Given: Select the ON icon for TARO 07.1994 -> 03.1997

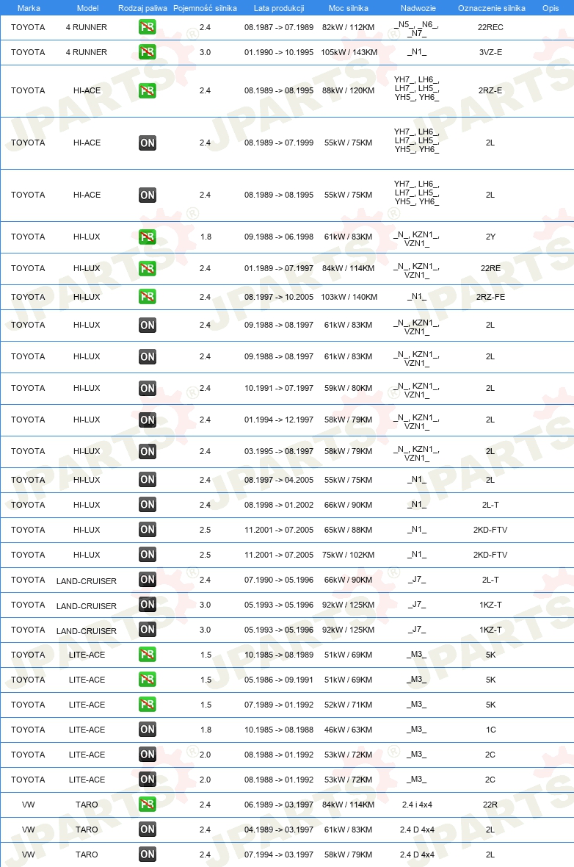Looking at the screenshot, I should [147, 855].
